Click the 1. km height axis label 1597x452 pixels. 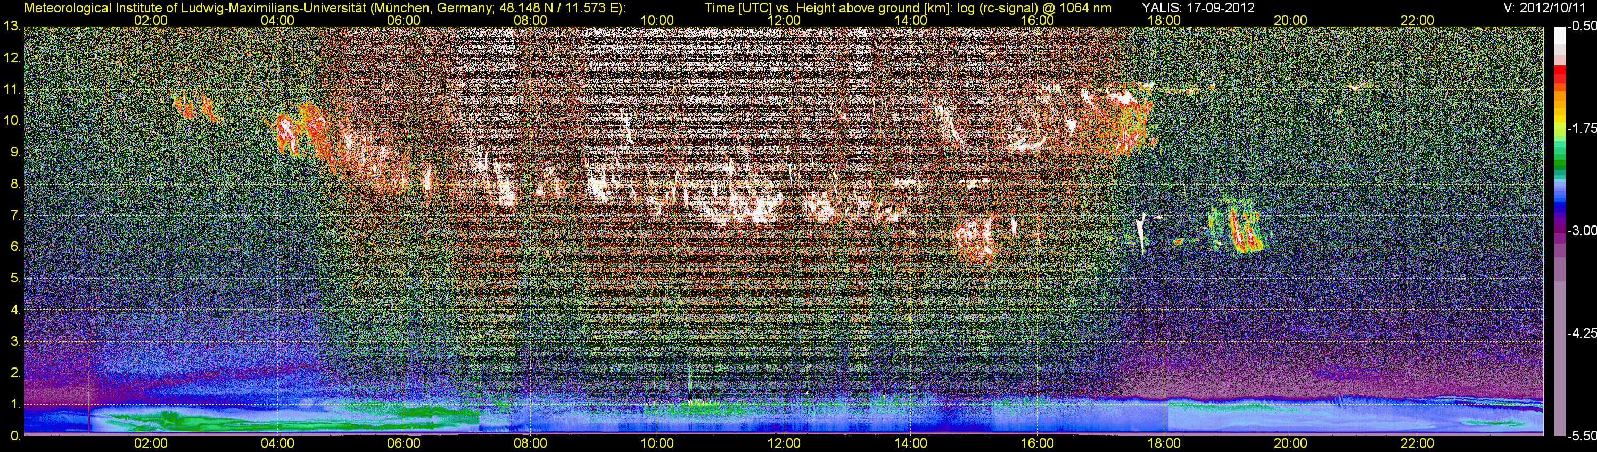coord(15,404)
